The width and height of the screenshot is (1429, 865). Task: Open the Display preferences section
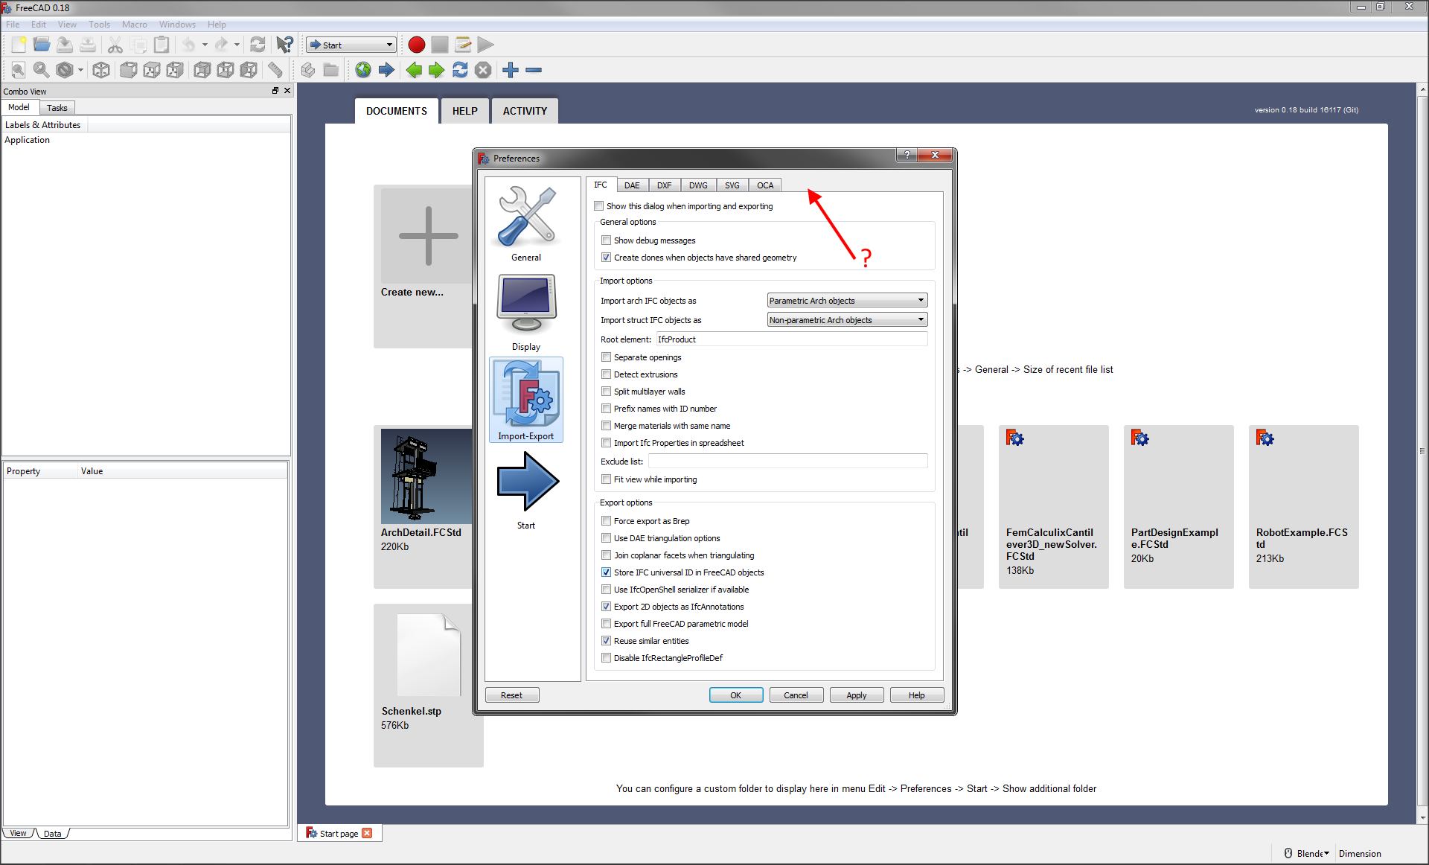pos(526,313)
